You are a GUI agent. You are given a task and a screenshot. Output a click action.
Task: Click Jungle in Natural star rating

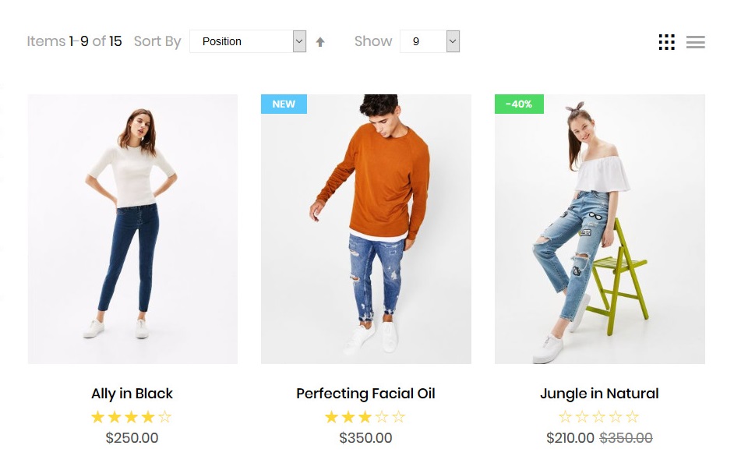[x=599, y=417]
